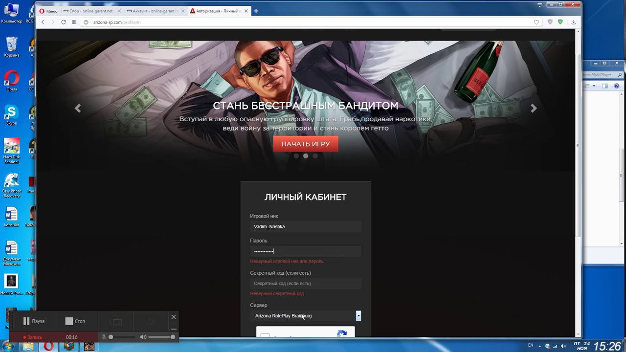626x352 pixels.
Task: Open Opera tab menu icon in title bar
Action: click(x=539, y=5)
